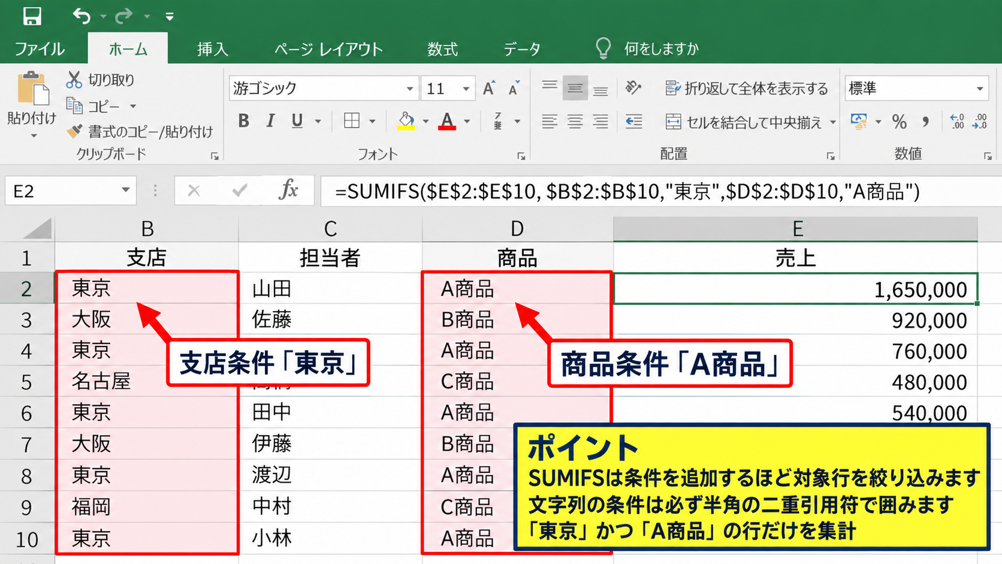Click the increase decimal icon

(957, 122)
